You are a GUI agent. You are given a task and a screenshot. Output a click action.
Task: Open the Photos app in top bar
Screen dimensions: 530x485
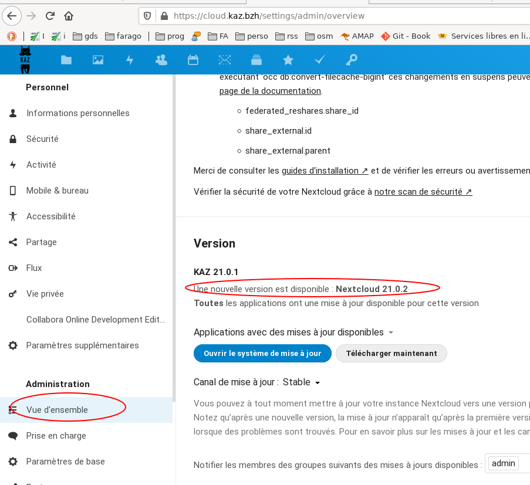[x=98, y=59]
